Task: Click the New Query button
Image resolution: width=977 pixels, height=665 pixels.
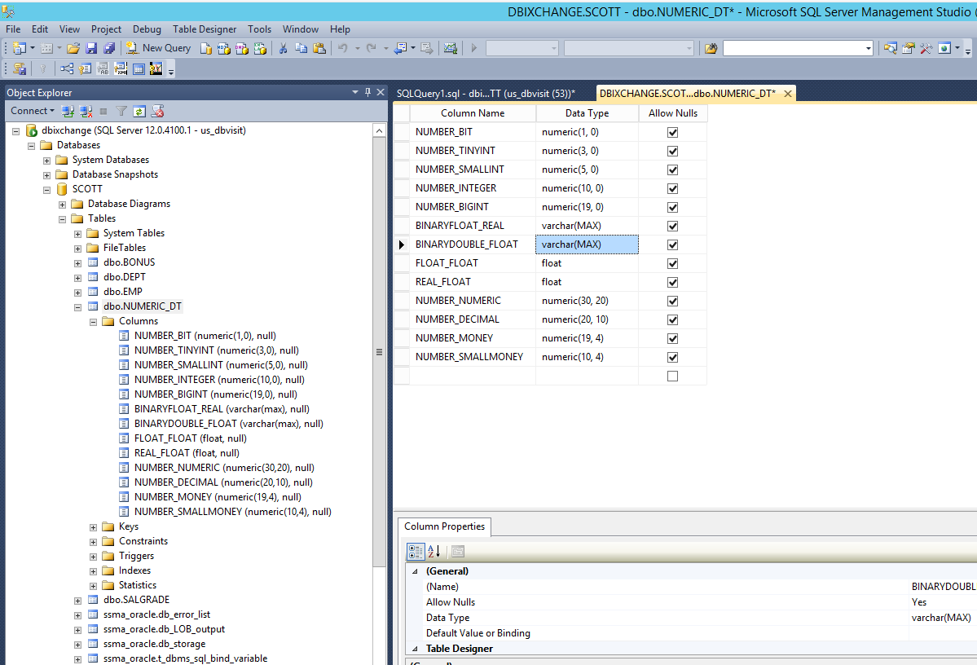Action: [x=158, y=48]
